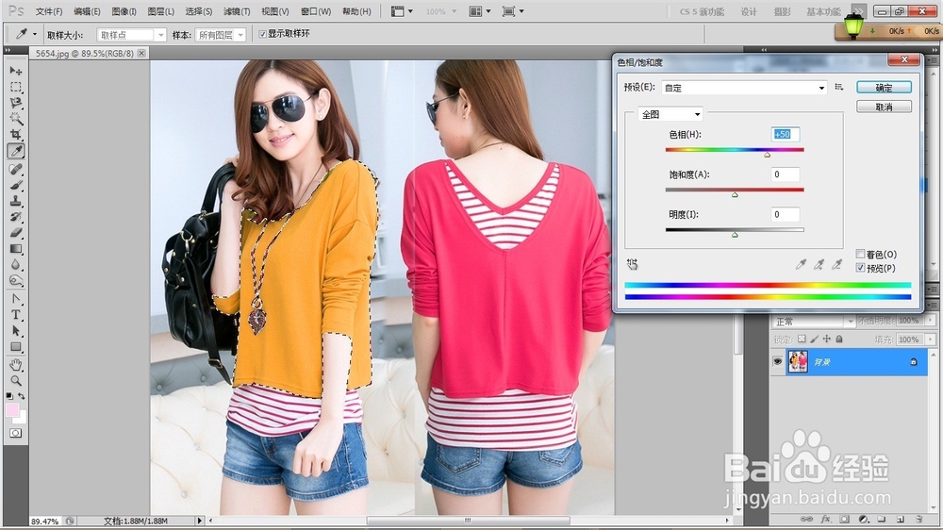Create new adjustment layer icon

pos(864,519)
